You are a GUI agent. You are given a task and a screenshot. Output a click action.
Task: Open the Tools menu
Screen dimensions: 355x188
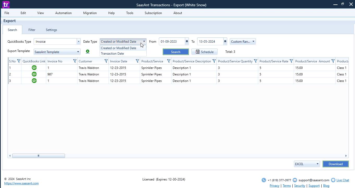pos(130,13)
